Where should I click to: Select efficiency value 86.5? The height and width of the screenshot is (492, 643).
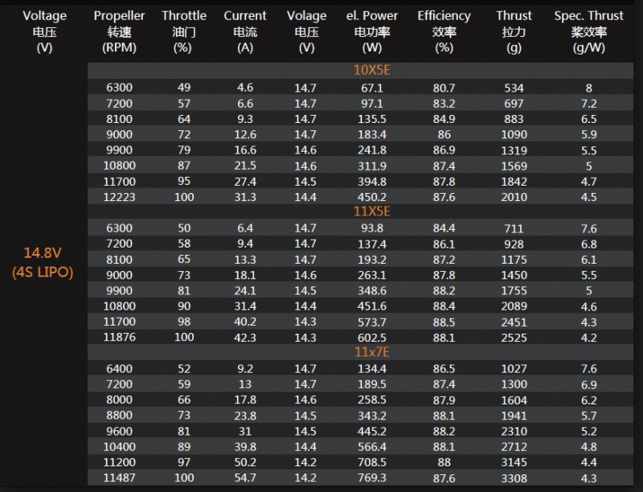point(444,368)
